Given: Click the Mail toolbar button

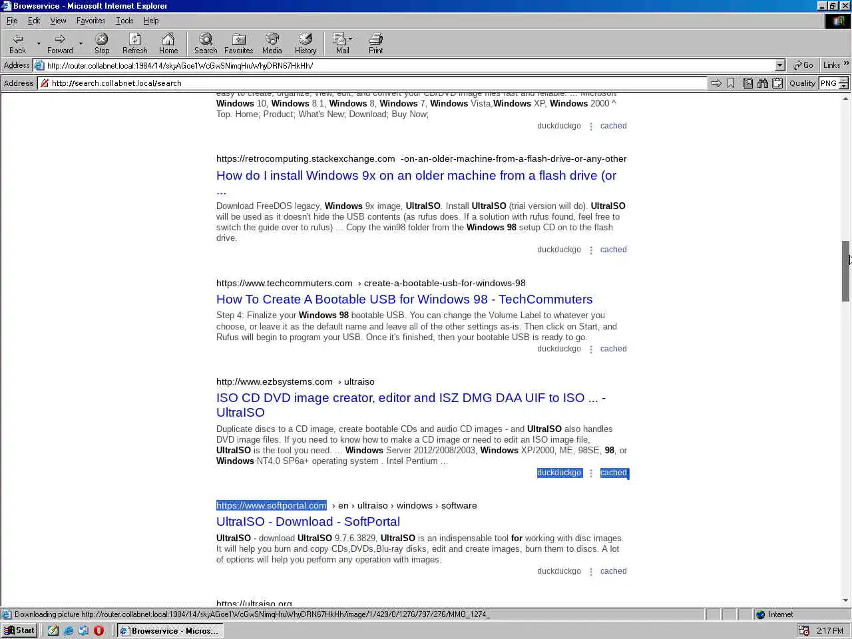Looking at the screenshot, I should pyautogui.click(x=341, y=43).
